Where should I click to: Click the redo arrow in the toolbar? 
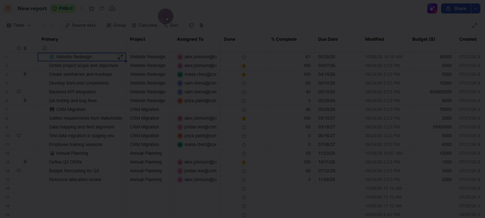point(52,25)
